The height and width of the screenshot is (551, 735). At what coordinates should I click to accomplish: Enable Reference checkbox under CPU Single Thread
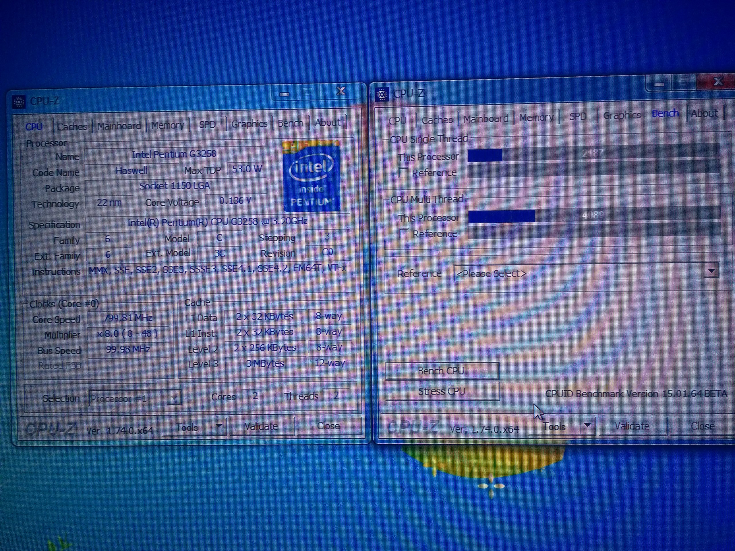point(403,172)
